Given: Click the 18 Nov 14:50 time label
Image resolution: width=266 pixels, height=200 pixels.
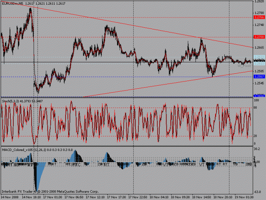Looking at the screenshot, I should tap(202, 197).
